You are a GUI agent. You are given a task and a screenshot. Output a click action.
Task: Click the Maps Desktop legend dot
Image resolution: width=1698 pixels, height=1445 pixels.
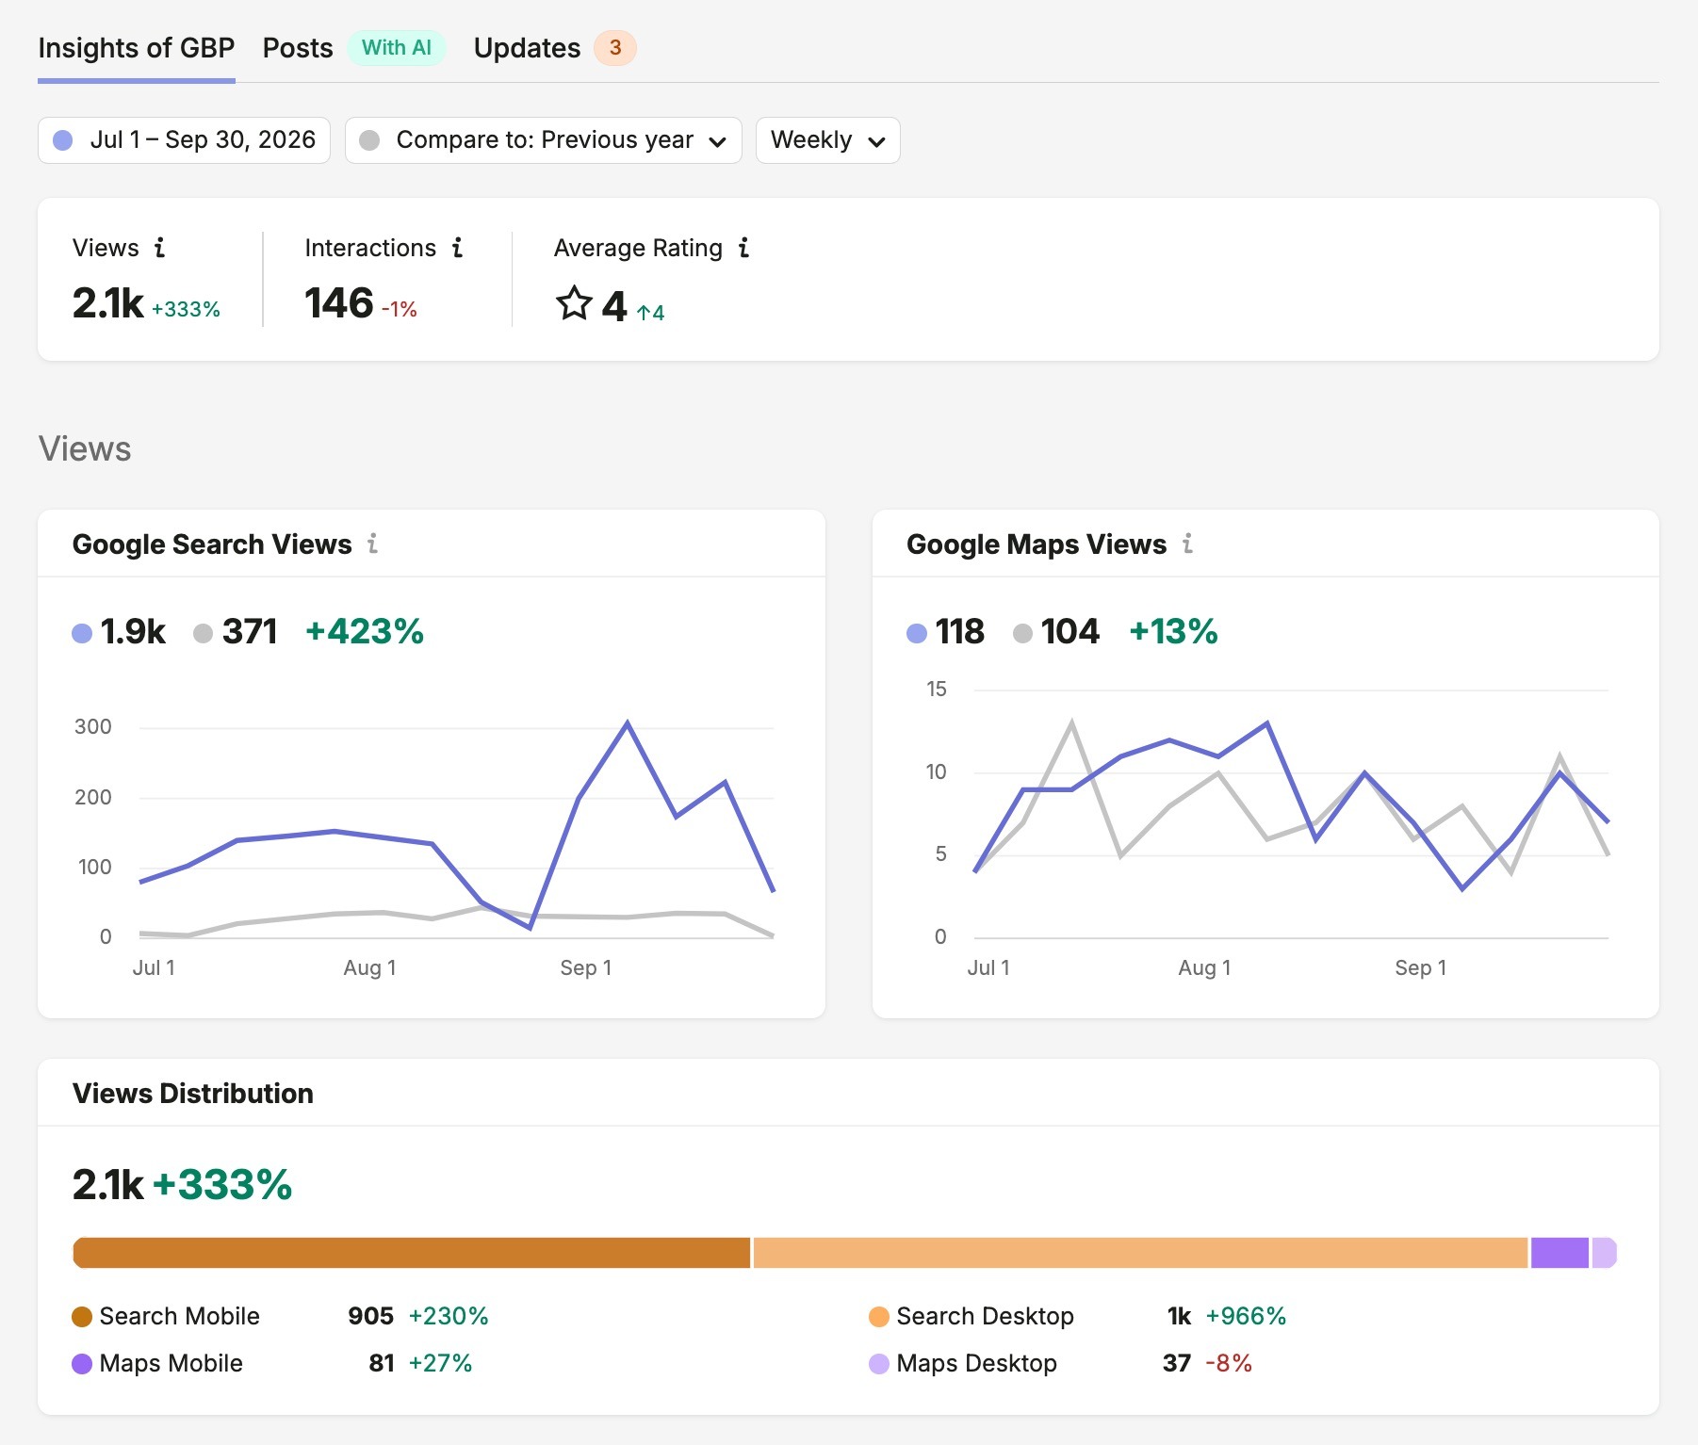point(879,1364)
